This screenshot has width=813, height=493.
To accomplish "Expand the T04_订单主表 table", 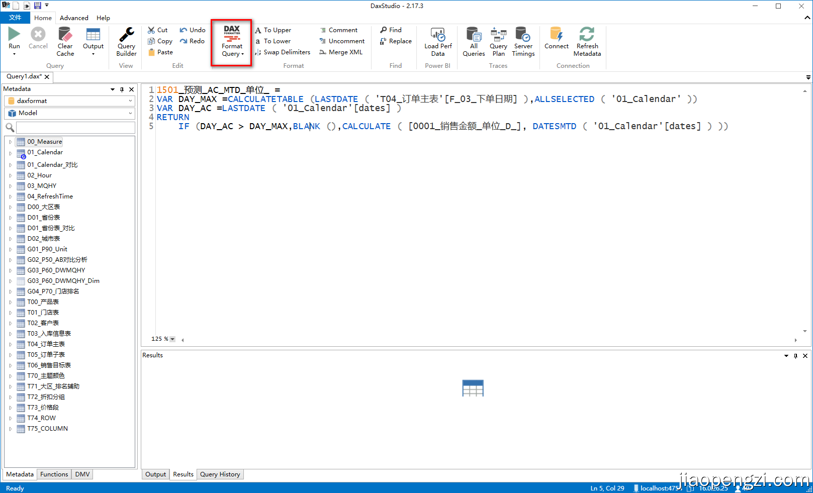I will 10,344.
